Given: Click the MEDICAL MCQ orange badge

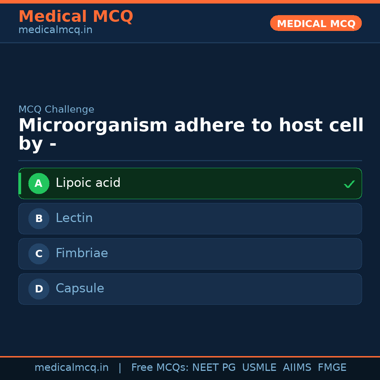Looking at the screenshot, I should [316, 23].
